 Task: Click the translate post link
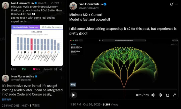pyautogui.click(x=7, y=99)
